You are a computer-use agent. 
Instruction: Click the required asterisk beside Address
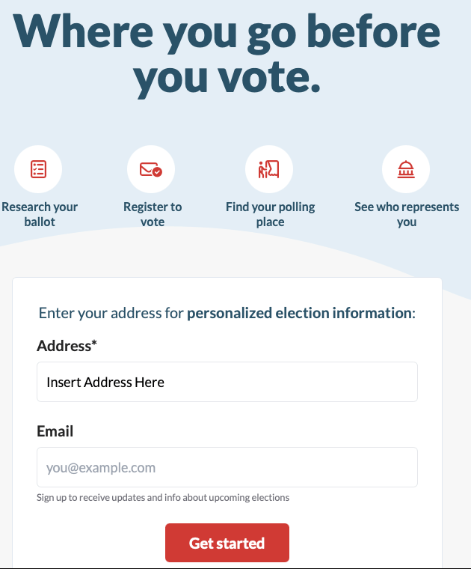tap(95, 344)
